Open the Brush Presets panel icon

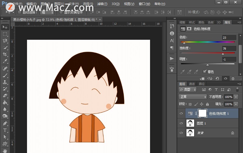click(x=172, y=69)
